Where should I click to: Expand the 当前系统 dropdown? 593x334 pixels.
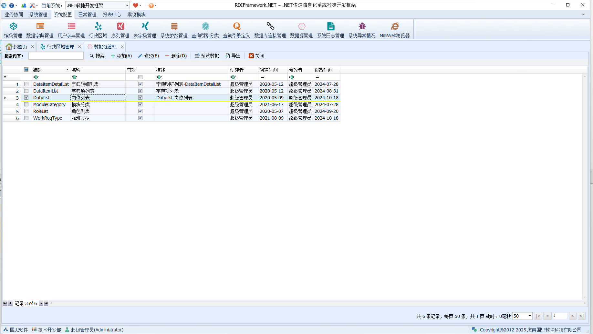pyautogui.click(x=127, y=5)
